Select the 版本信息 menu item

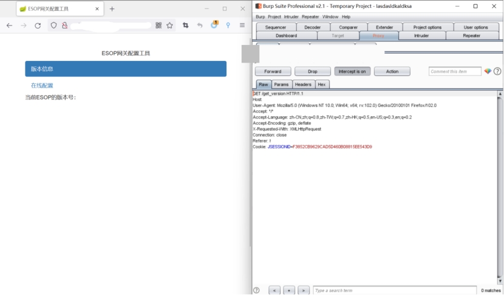(126, 69)
